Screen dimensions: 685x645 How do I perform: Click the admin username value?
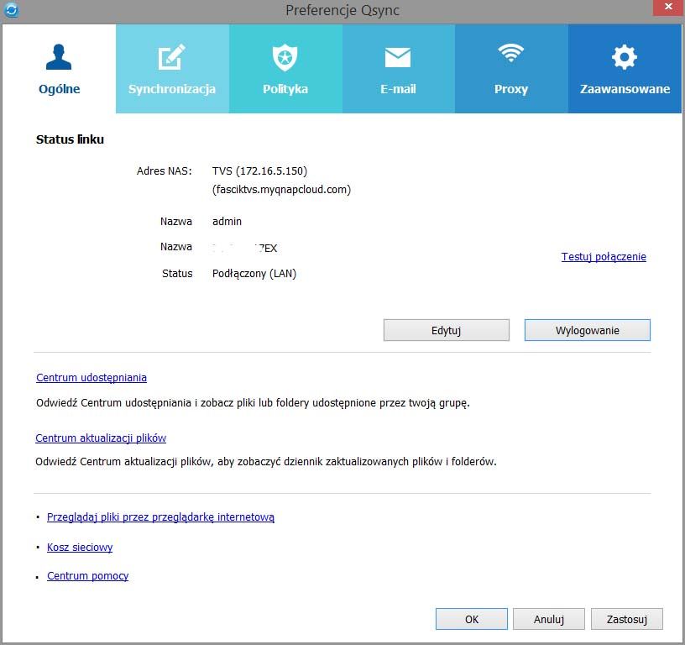227,222
